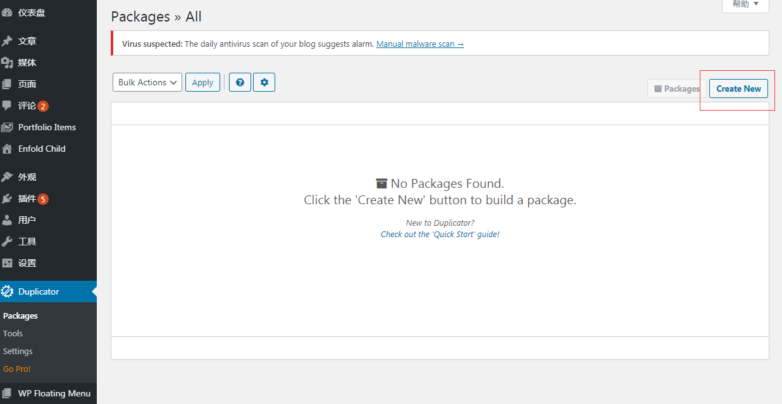782x404 pixels.
Task: Click the settings icon beside 设置
Action: pos(7,263)
